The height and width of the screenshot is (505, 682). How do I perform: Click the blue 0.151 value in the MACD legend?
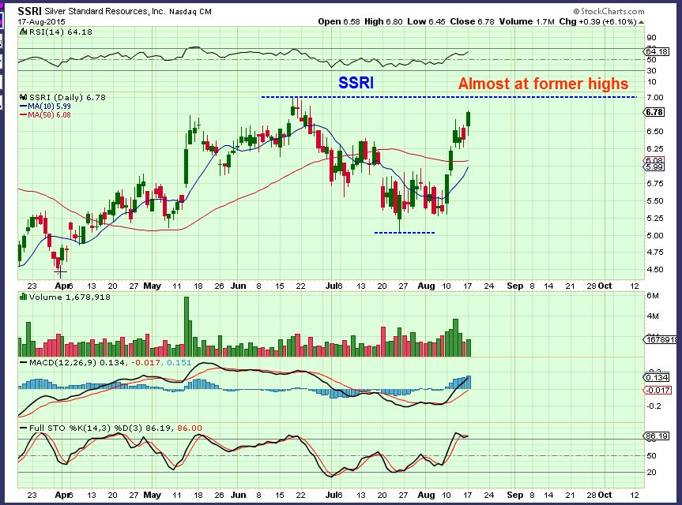[179, 362]
